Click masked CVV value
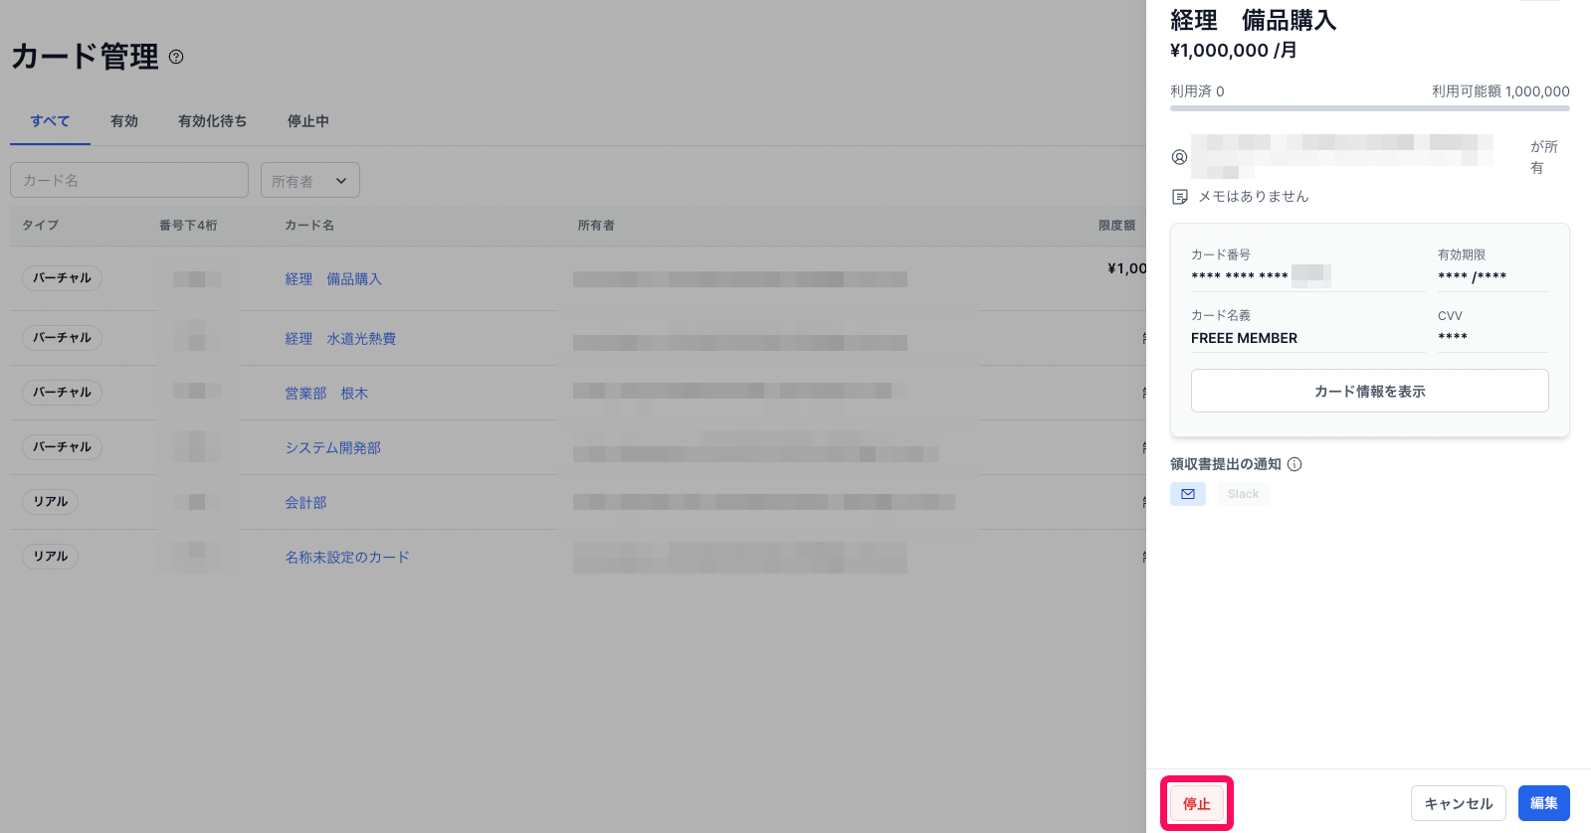This screenshot has width=1591, height=833. (1453, 337)
